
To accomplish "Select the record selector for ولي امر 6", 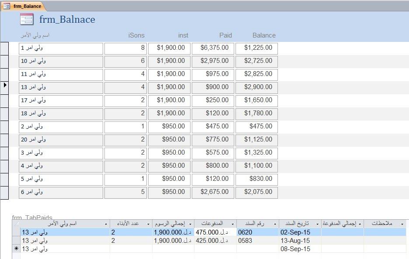I will [x=4, y=193].
